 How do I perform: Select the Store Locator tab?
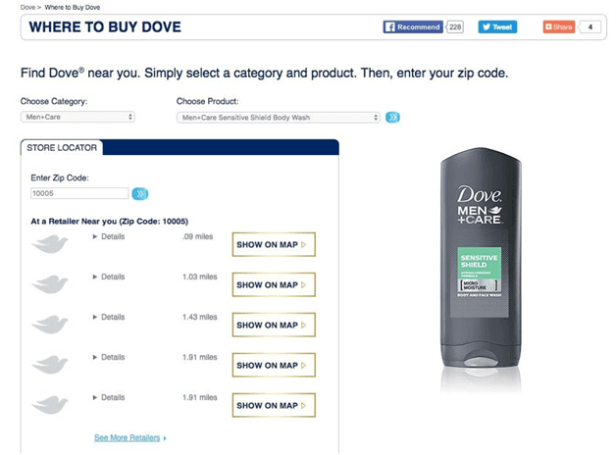(62, 148)
